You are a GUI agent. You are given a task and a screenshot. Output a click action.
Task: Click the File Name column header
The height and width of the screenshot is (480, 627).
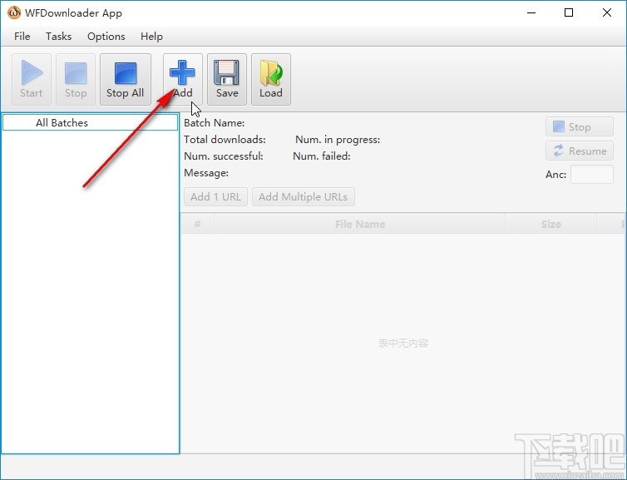tap(360, 224)
